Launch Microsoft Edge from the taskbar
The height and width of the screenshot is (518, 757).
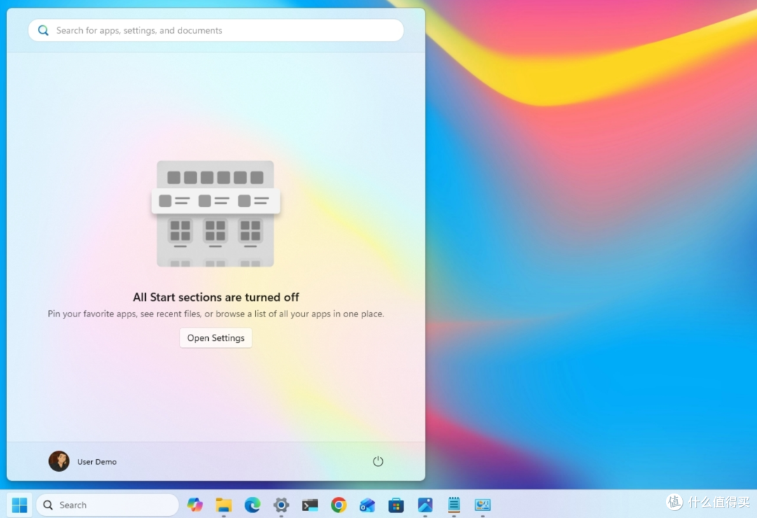[252, 505]
